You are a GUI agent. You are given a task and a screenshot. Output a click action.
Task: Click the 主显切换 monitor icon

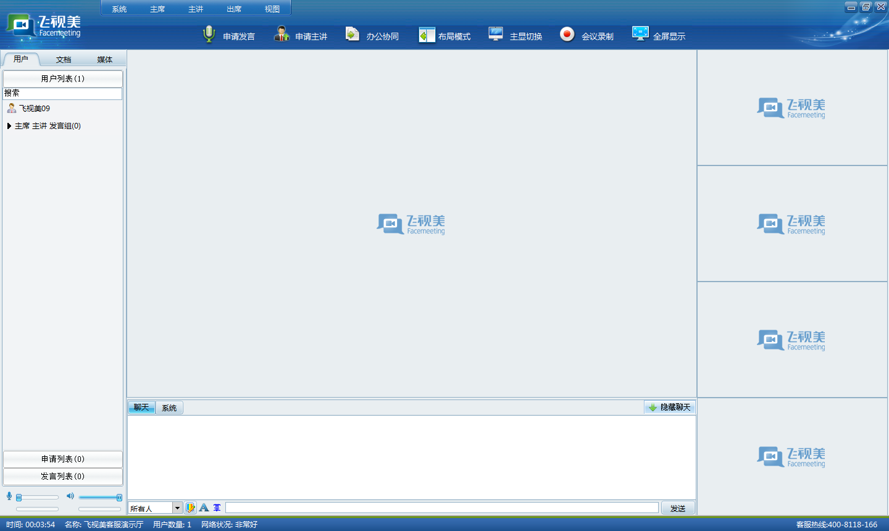[496, 35]
